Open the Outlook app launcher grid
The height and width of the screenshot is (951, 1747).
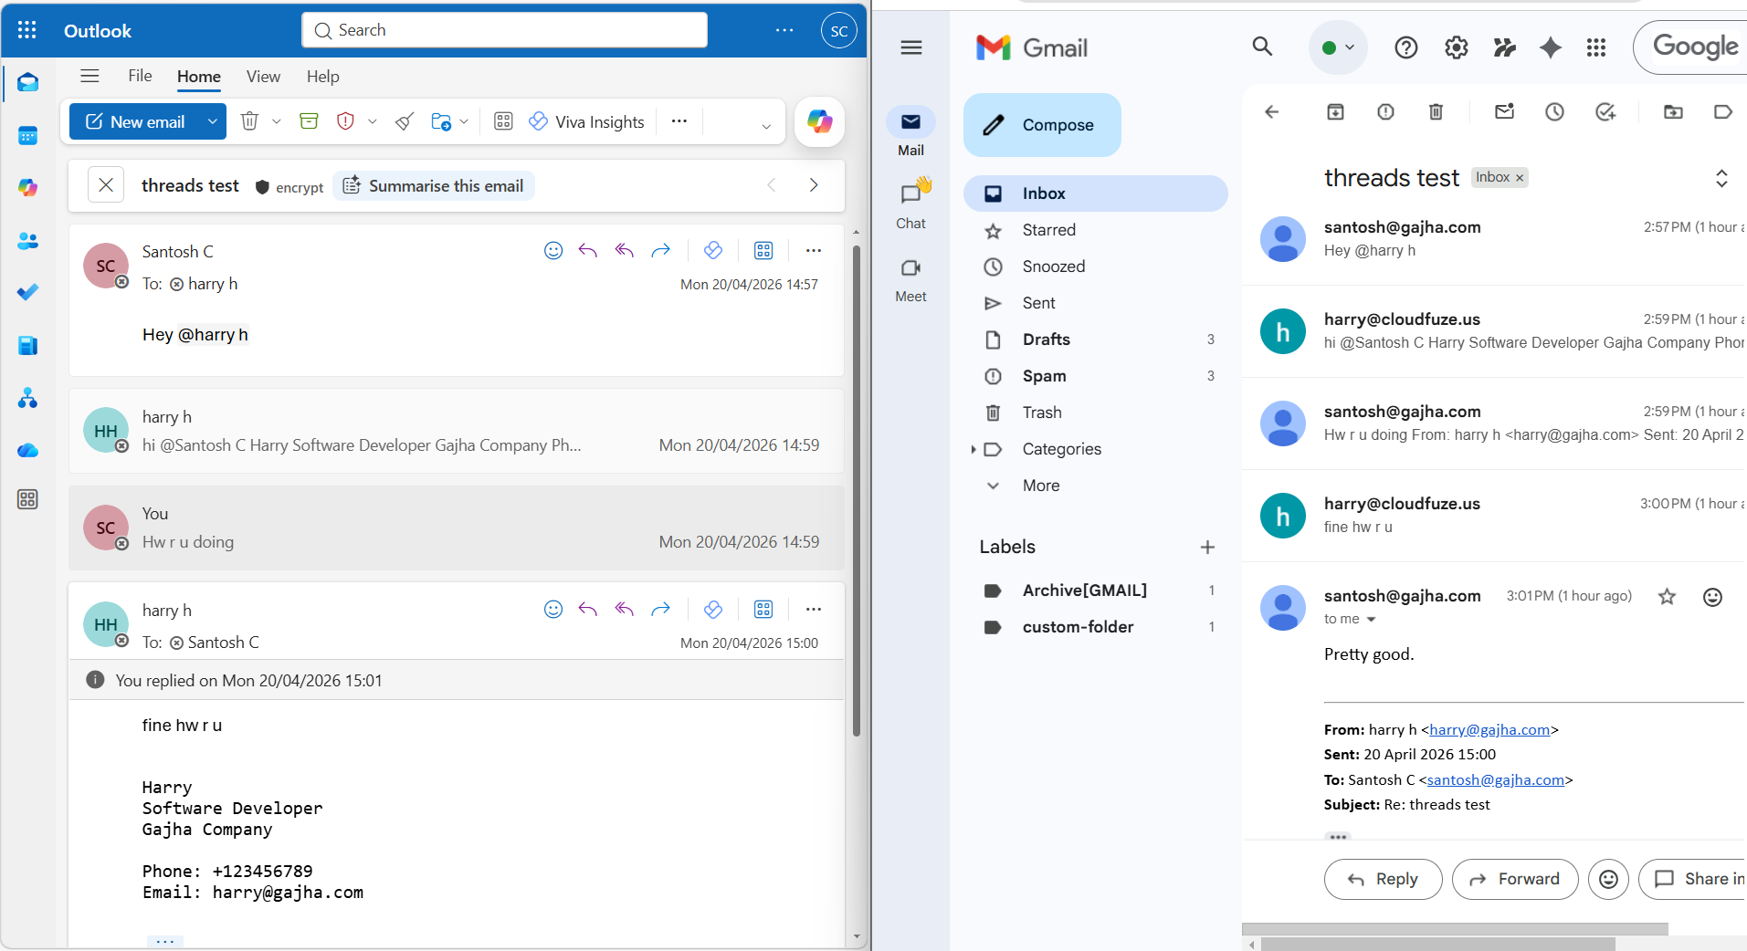point(27,30)
